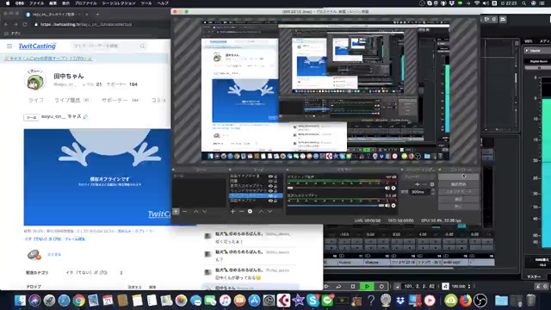
Task: Open the シーンコレクション menu
Action: 119,3
